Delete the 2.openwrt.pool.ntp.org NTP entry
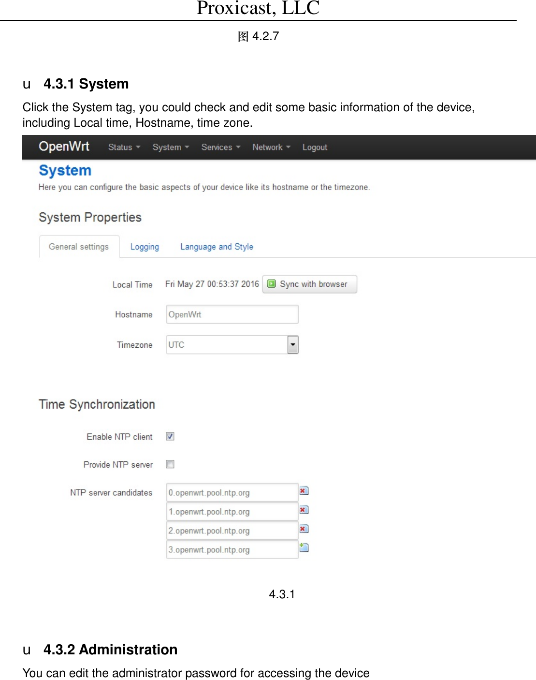 pos(303,529)
